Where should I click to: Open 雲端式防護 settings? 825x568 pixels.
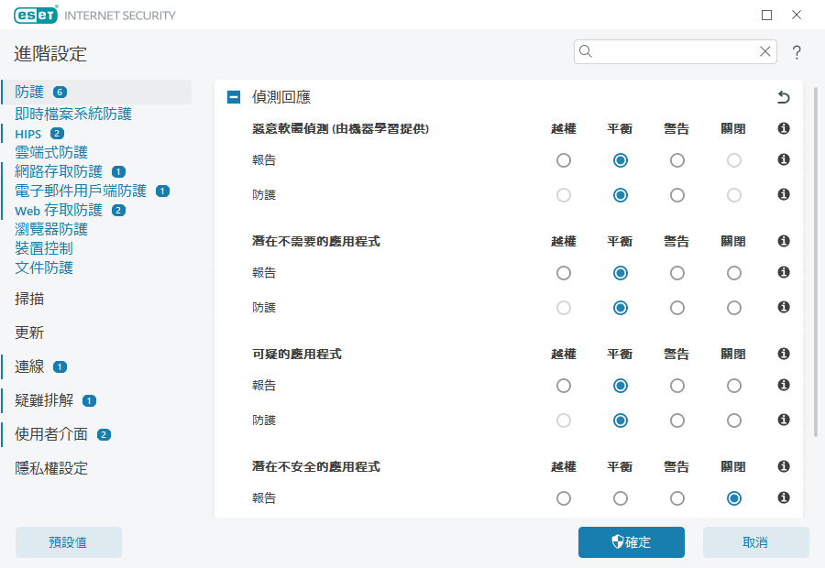[51, 152]
